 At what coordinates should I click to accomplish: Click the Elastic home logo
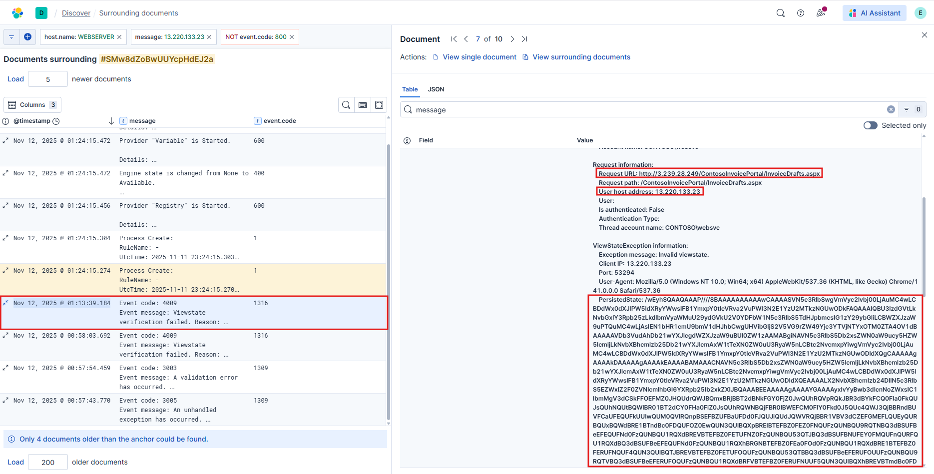(17, 13)
